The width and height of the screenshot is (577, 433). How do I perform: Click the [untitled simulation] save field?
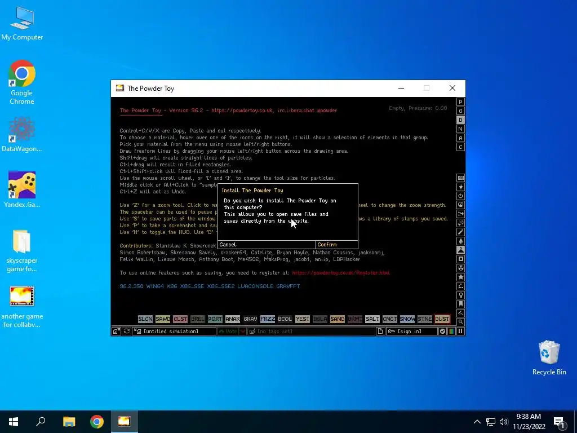[x=175, y=332]
